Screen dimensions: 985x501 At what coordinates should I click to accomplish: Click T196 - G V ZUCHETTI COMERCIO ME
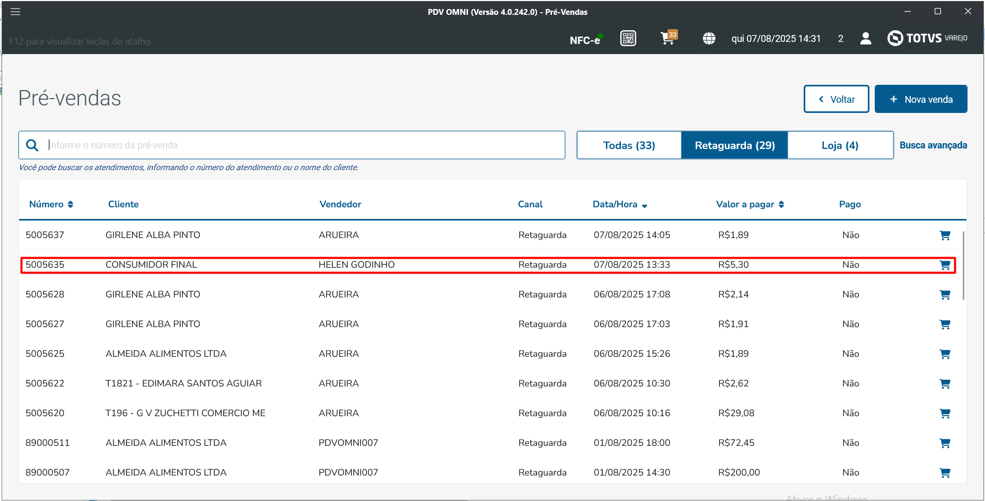(x=185, y=413)
